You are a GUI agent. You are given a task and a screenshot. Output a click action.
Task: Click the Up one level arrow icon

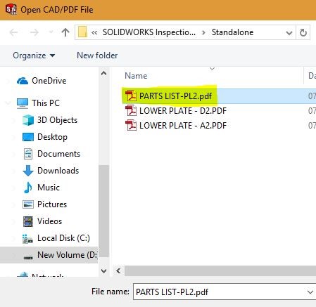pyautogui.click(x=65, y=32)
